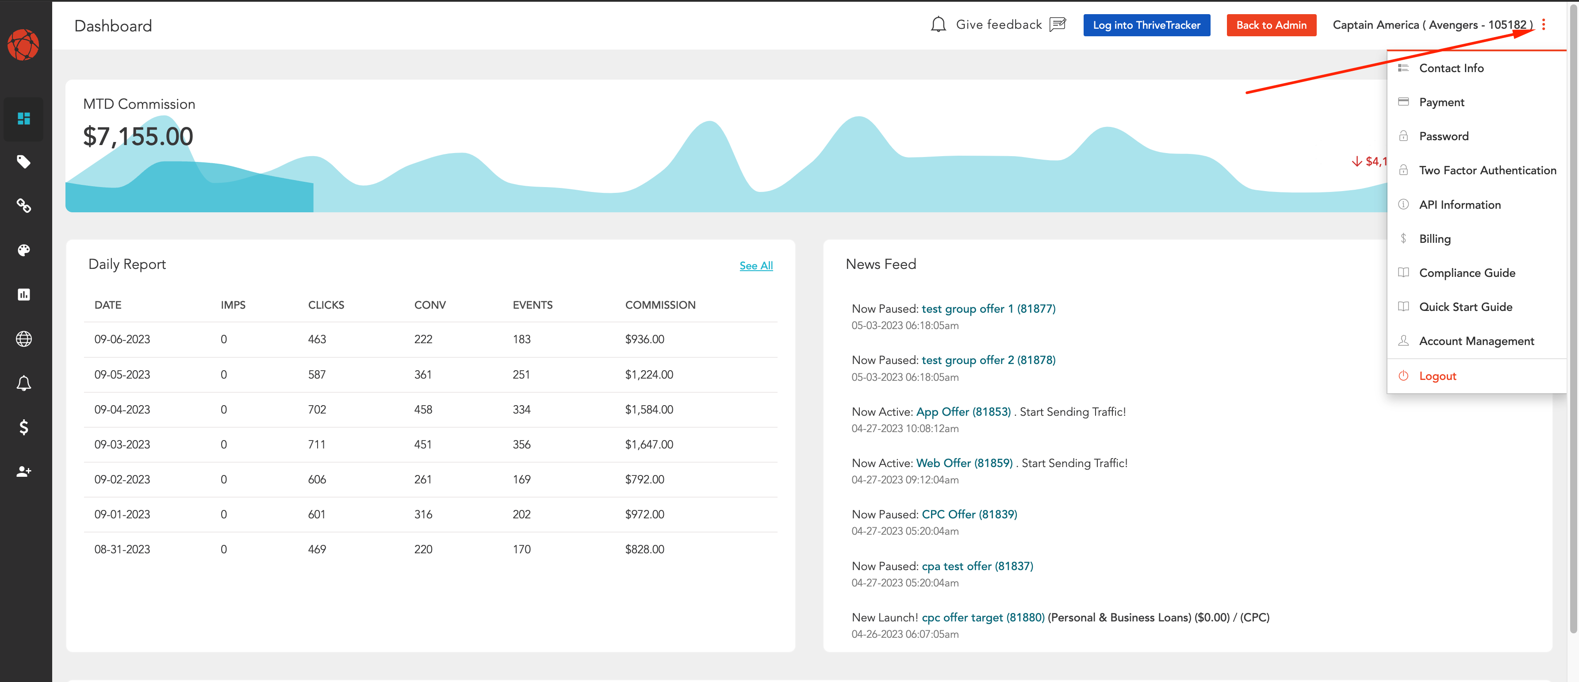Image resolution: width=1579 pixels, height=682 pixels.
Task: Open Account Management menu entry
Action: click(x=1476, y=341)
